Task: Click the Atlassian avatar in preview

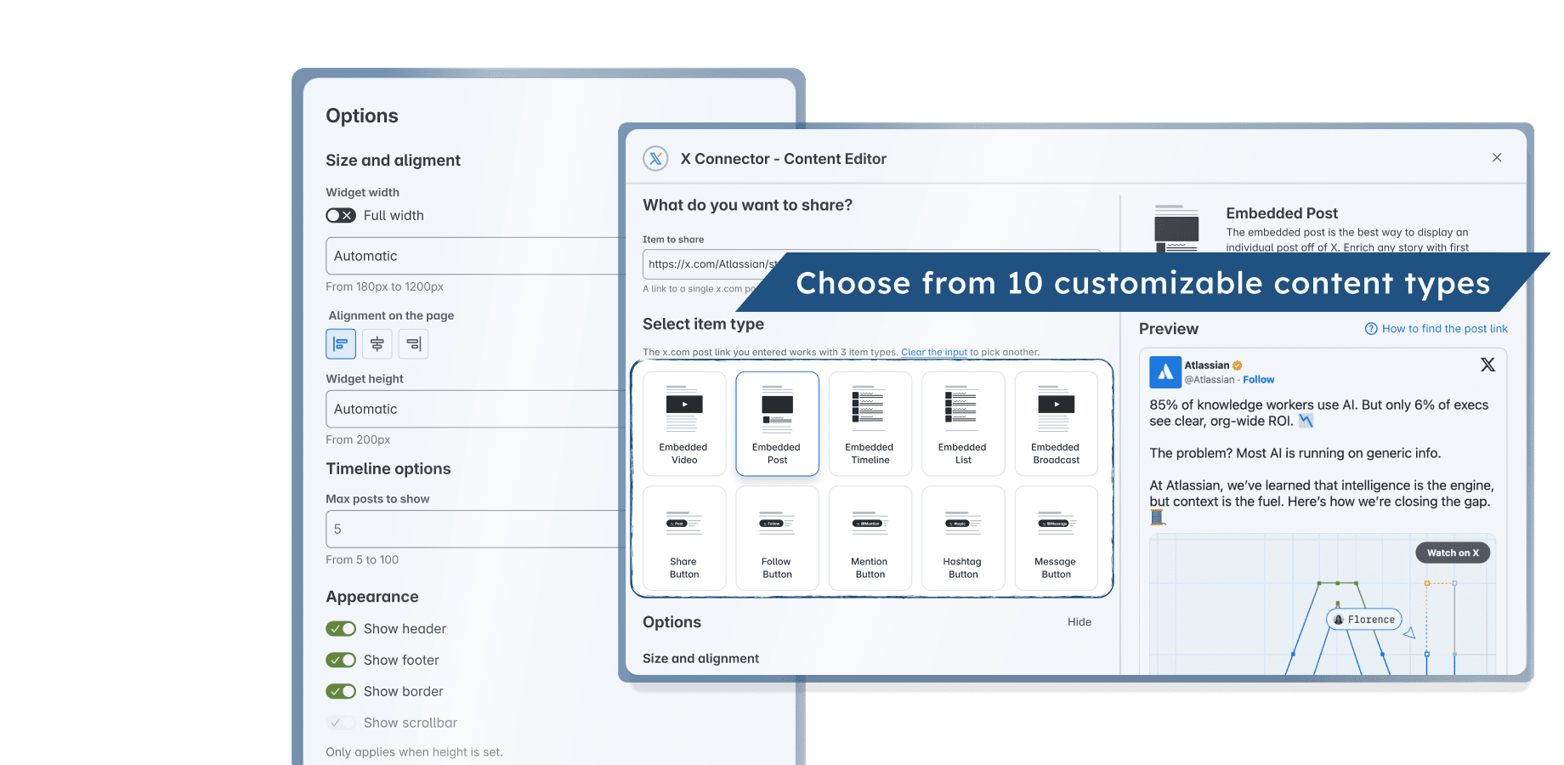Action: 1165,372
